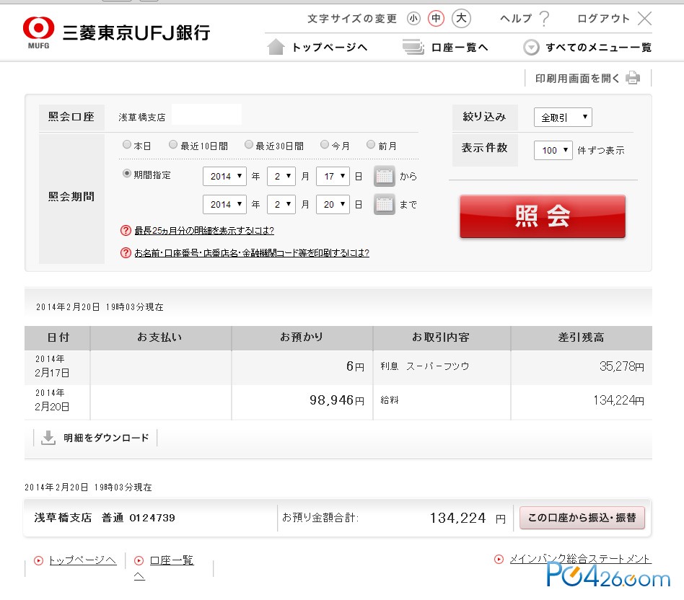Open 表示件数 100 dropdown
Screen dimensions: 684x600
coord(553,151)
